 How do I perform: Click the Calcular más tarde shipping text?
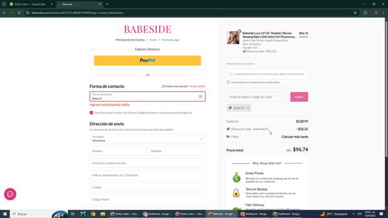coord(295,137)
